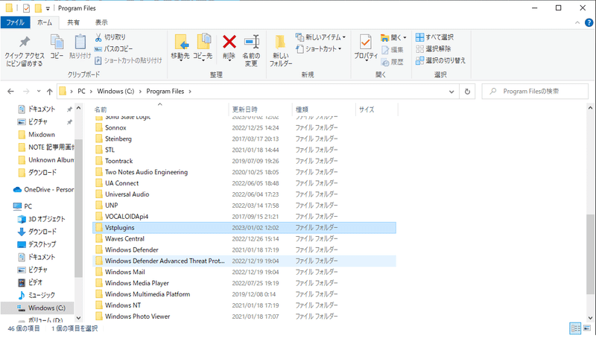The width and height of the screenshot is (596, 356).
Task: Open the New Item (新しいアイテム) dropdown
Action: pos(320,37)
